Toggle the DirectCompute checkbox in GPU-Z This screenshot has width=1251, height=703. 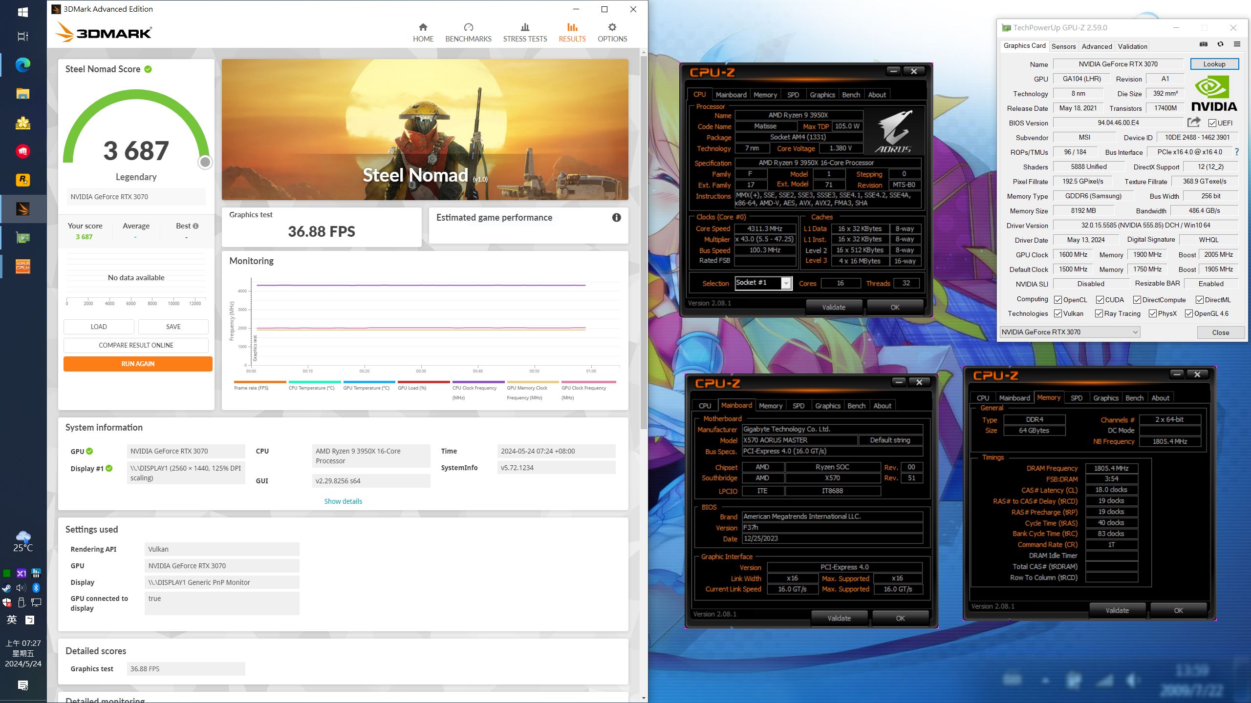tap(1137, 300)
